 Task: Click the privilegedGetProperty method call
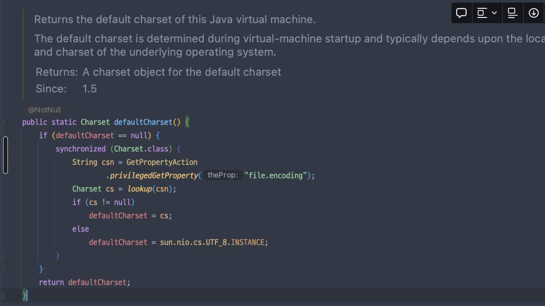[154, 175]
